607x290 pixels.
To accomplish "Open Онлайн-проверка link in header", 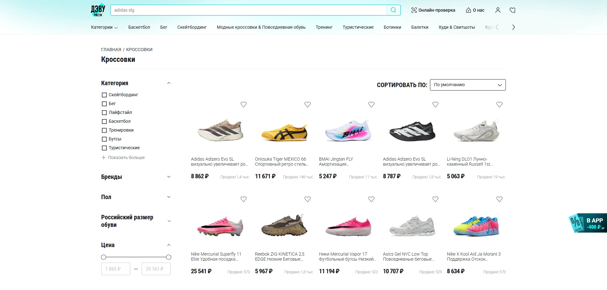I will 433,10.
